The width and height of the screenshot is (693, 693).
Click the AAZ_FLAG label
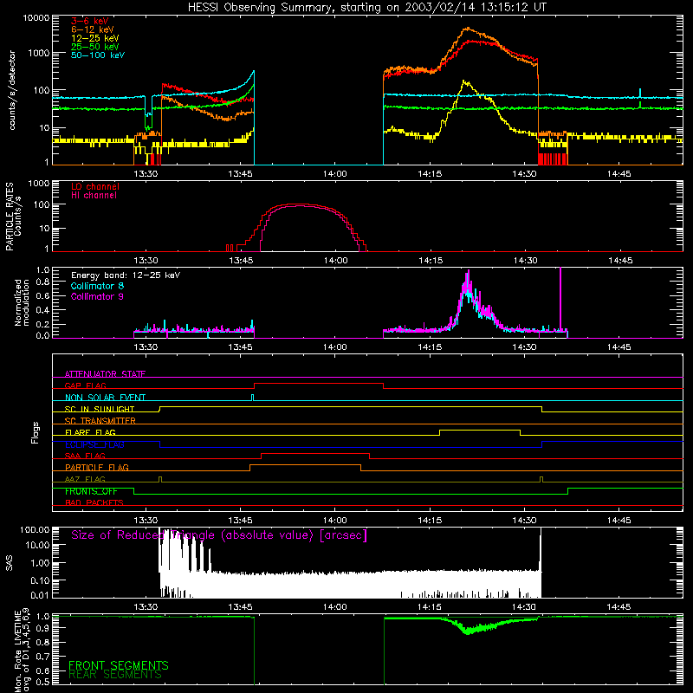pyautogui.click(x=85, y=479)
